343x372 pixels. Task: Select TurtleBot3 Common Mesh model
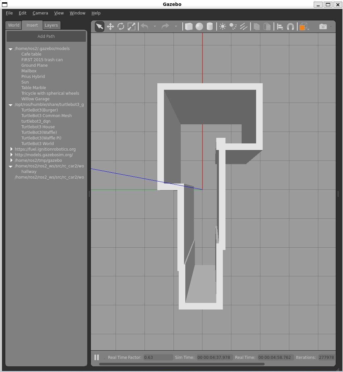[46, 115]
